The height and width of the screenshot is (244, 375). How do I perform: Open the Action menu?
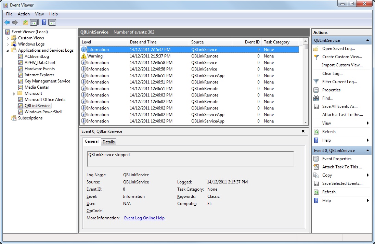pos(24,14)
